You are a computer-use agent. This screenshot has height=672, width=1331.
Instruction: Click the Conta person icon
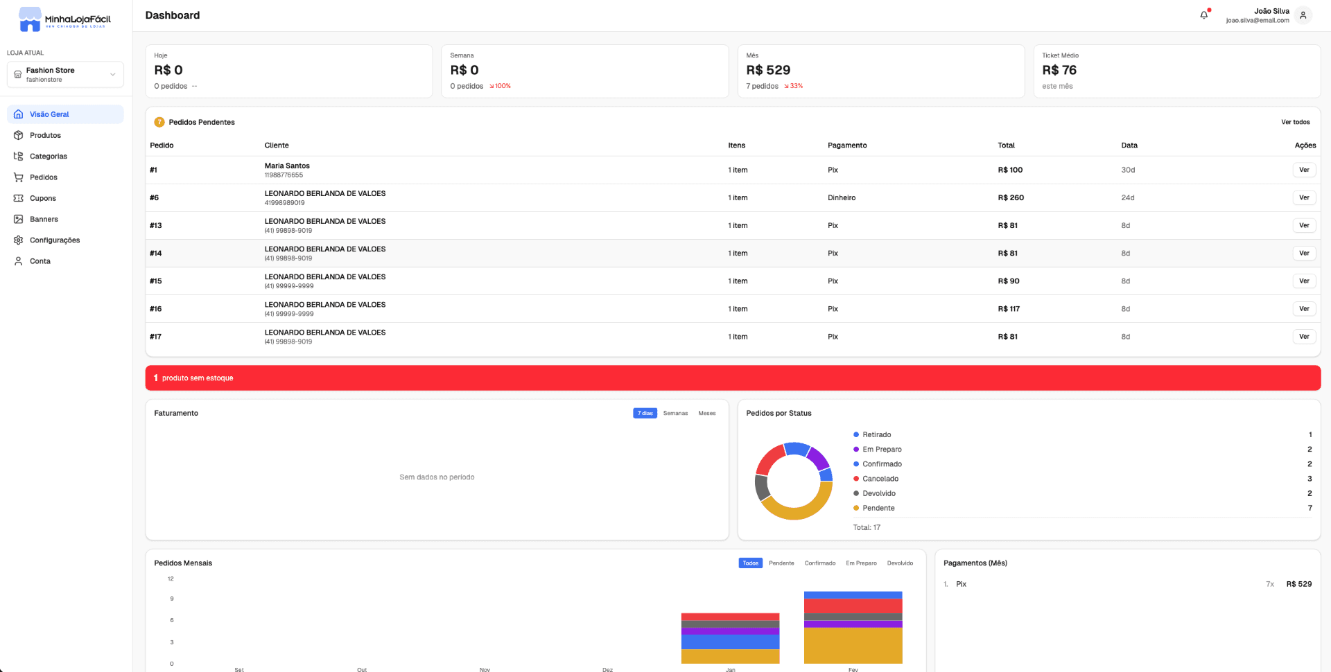pos(19,261)
